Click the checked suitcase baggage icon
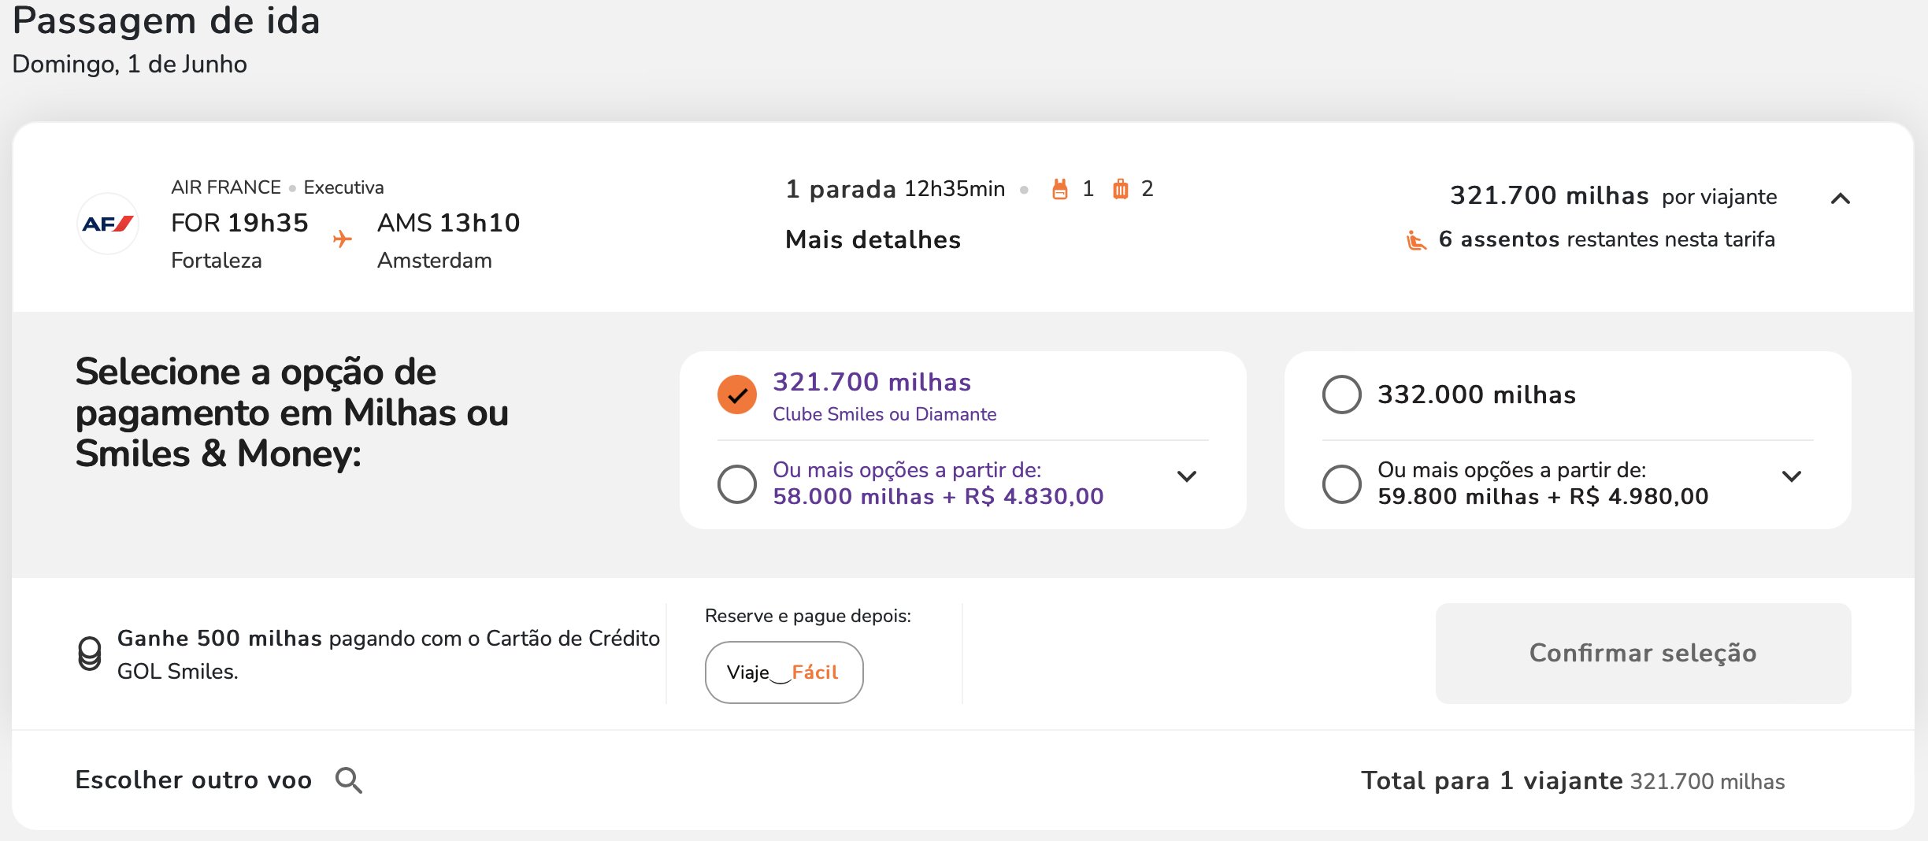The image size is (1928, 841). tap(1120, 189)
